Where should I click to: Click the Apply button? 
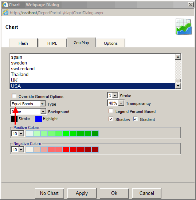point(82,193)
